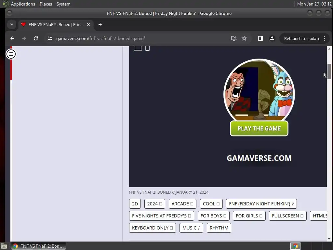Open the COOL tag
This screenshot has height=250, width=333.
click(x=211, y=204)
